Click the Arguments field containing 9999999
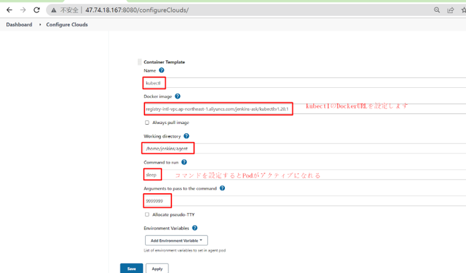This screenshot has height=273, width=466. pyautogui.click(x=305, y=201)
